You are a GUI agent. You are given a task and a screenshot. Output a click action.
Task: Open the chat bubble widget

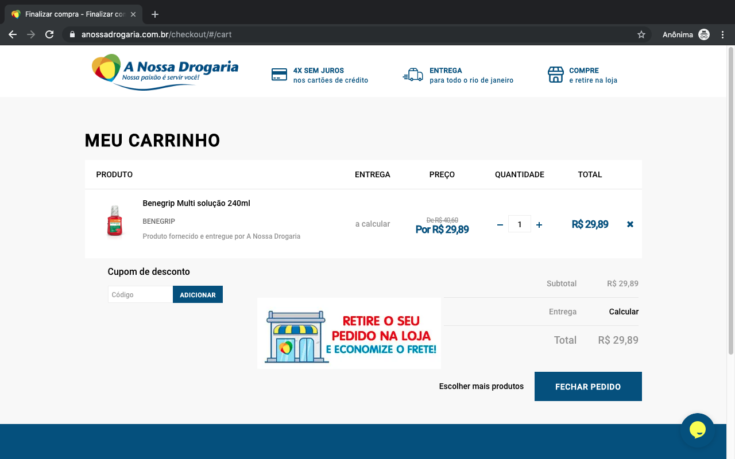point(697,430)
